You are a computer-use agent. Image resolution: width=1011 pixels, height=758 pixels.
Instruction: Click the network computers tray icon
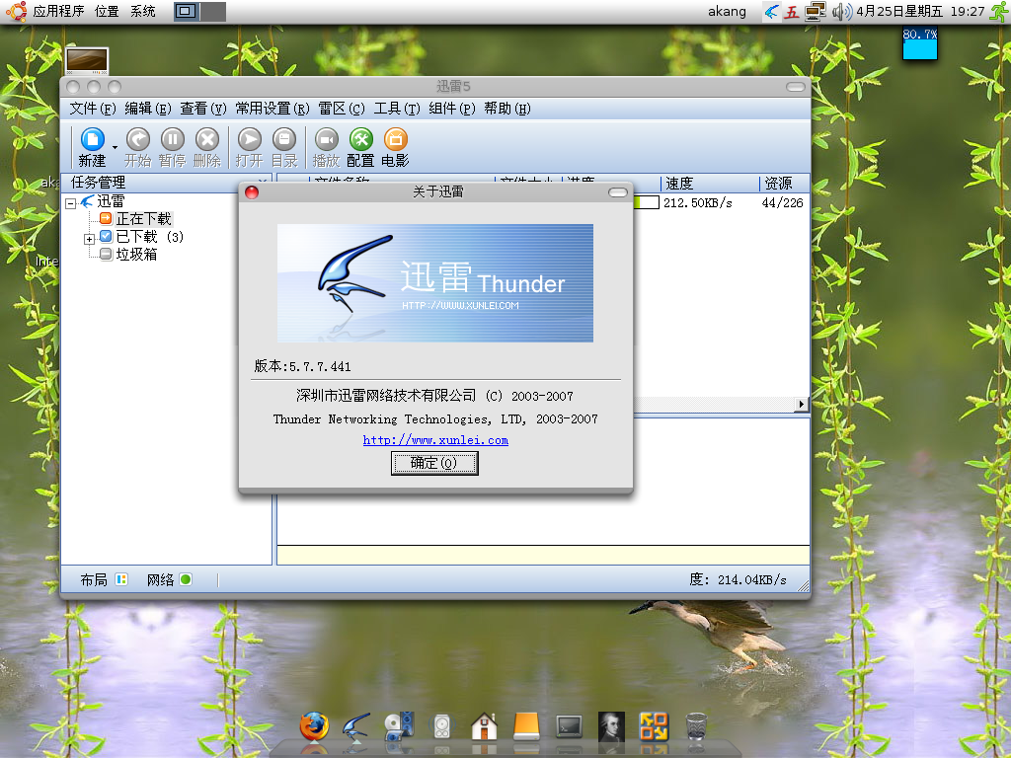(x=815, y=12)
